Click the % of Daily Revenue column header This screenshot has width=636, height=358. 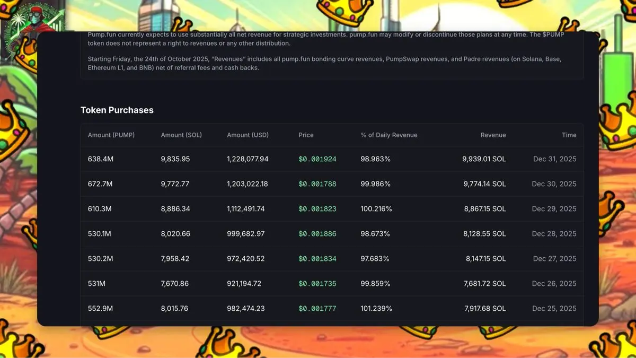pyautogui.click(x=389, y=135)
